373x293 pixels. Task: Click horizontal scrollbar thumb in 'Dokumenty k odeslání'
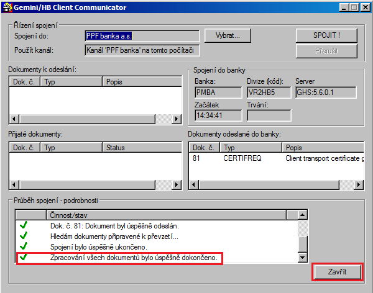(x=87, y=119)
